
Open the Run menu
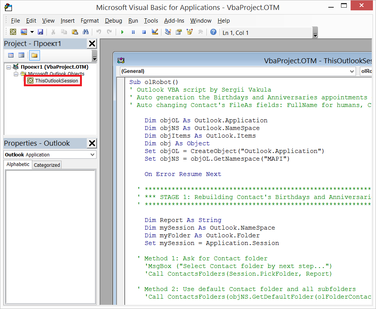pos(133,21)
